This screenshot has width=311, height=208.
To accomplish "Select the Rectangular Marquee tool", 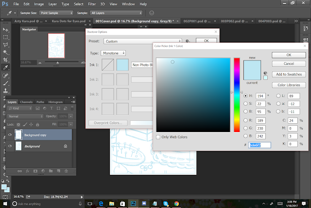I will pyautogui.click(x=5, y=37).
